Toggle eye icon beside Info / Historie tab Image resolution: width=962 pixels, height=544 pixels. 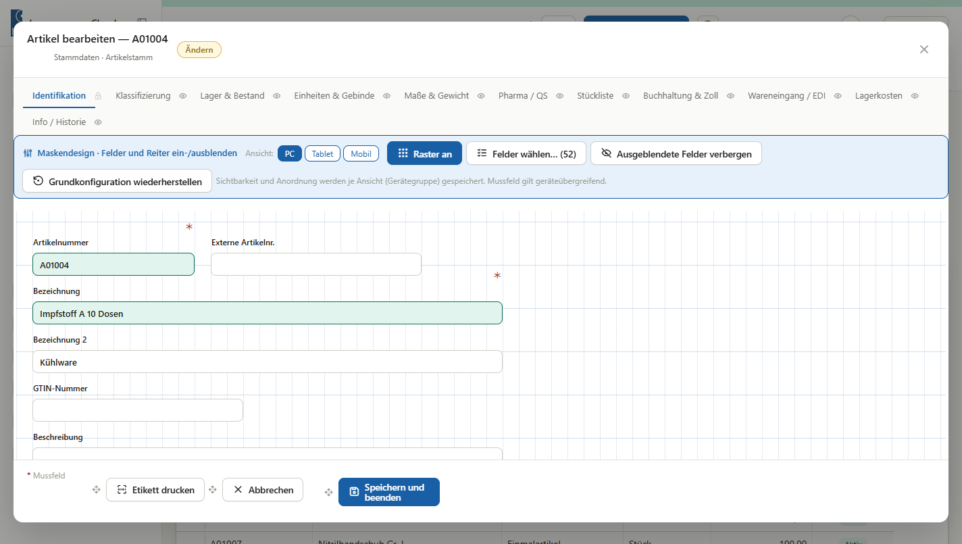coord(98,122)
